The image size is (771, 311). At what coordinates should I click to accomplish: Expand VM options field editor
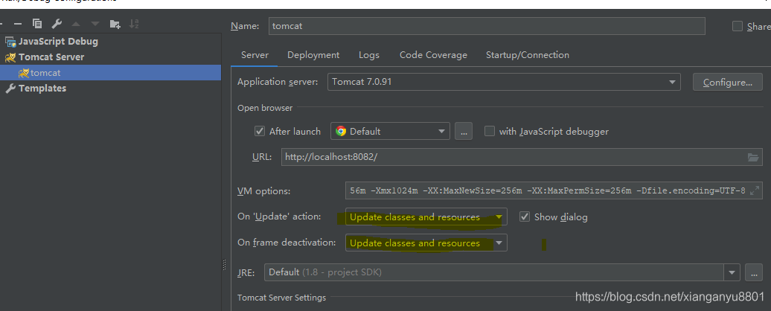pyautogui.click(x=755, y=190)
